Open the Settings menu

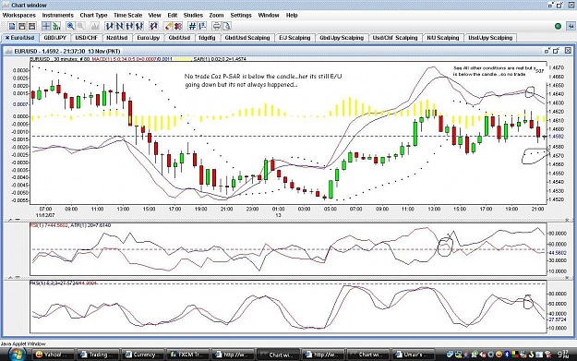click(241, 15)
